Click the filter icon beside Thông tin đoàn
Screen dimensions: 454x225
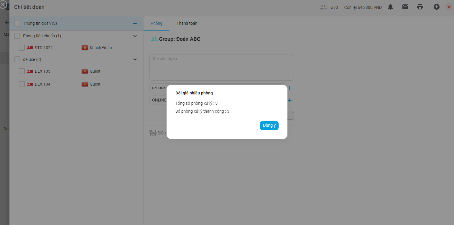point(135,24)
